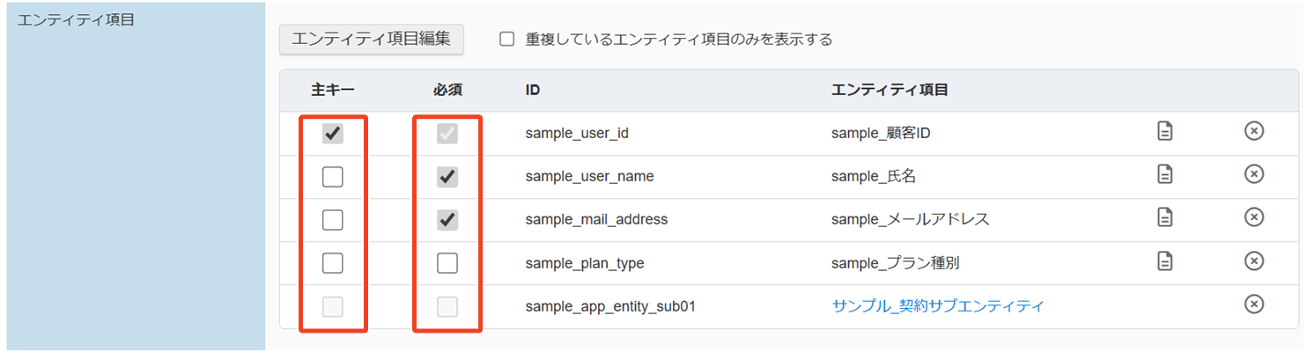The width and height of the screenshot is (1307, 352).
Task: Delete the sample_app_entity_sub01 row
Action: 1254,304
